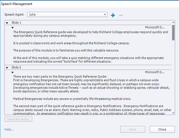179x138 pixels.
Task: Toggle the inner triangle under Slide 1
Action: click(x=12, y=28)
